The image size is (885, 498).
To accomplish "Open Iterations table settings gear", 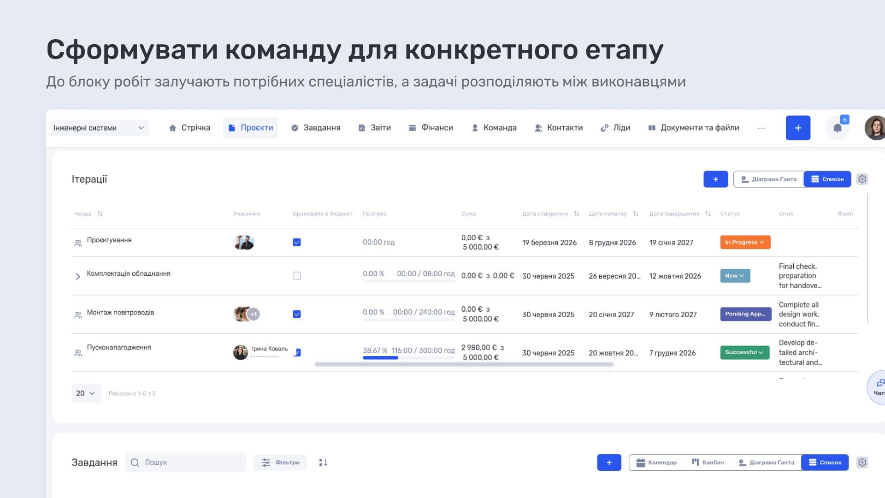I will tap(862, 179).
